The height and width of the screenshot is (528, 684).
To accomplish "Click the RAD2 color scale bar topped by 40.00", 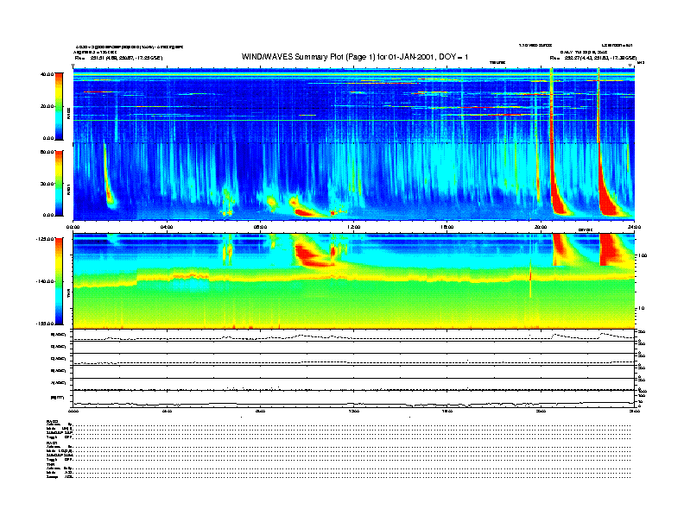I will pyautogui.click(x=59, y=106).
